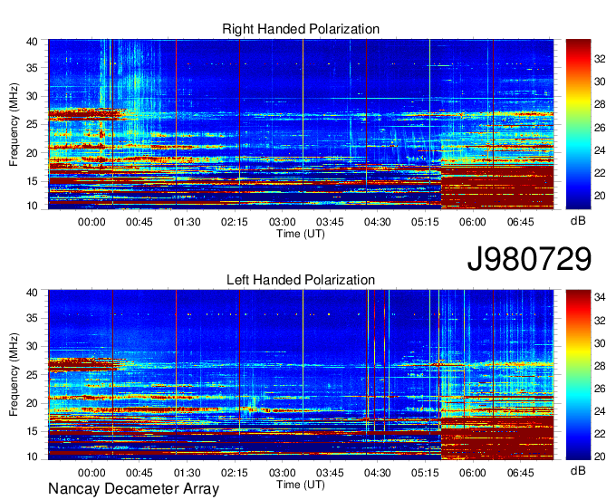This screenshot has width=616, height=500.
Task: Click the 28 value on top colorbar
Action: coord(600,104)
